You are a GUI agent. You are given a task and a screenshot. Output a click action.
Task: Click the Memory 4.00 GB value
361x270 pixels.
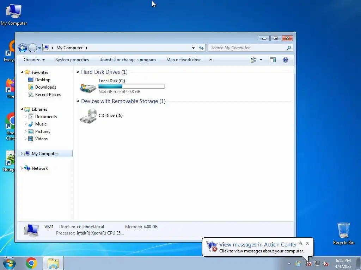tap(151, 227)
